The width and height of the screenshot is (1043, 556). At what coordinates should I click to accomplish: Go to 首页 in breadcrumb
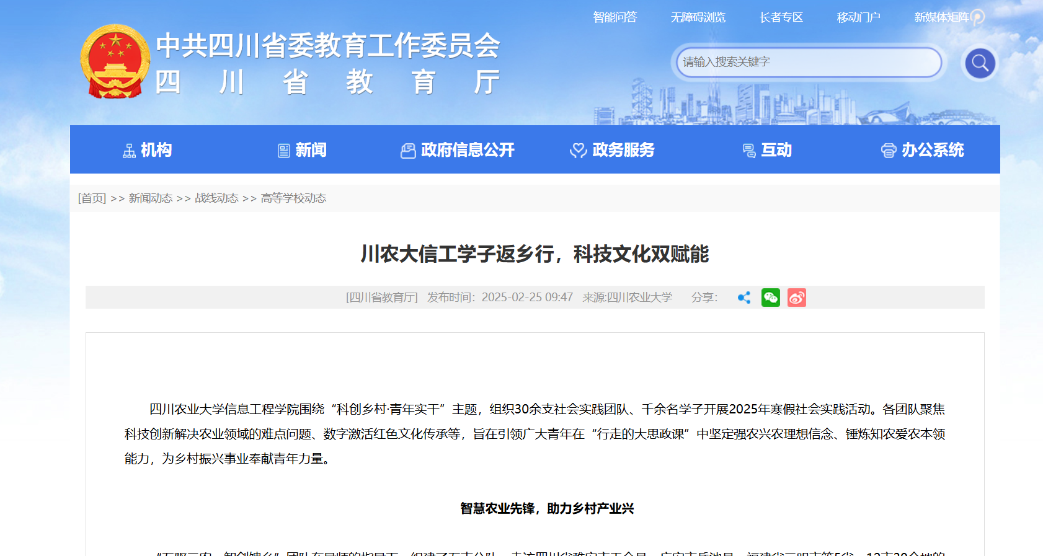(92, 198)
